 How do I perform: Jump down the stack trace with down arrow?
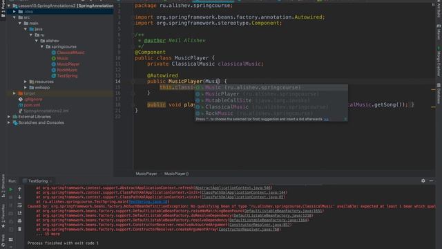(19, 197)
